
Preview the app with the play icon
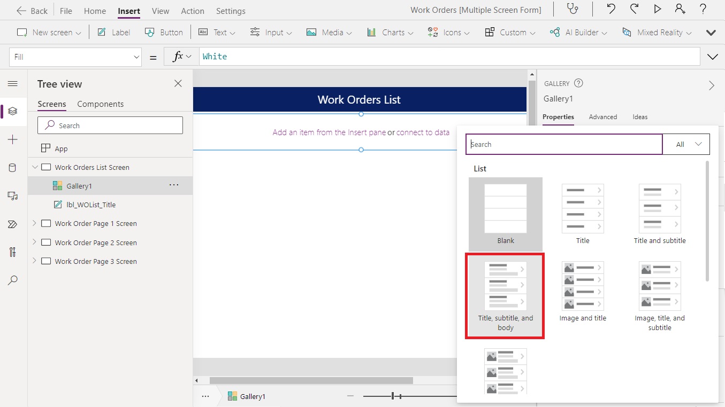(x=658, y=10)
